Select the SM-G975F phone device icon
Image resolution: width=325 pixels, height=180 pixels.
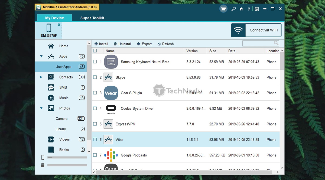coord(49,28)
